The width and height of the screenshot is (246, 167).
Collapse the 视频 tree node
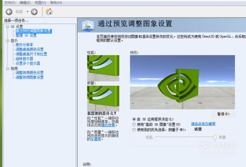point(7,68)
